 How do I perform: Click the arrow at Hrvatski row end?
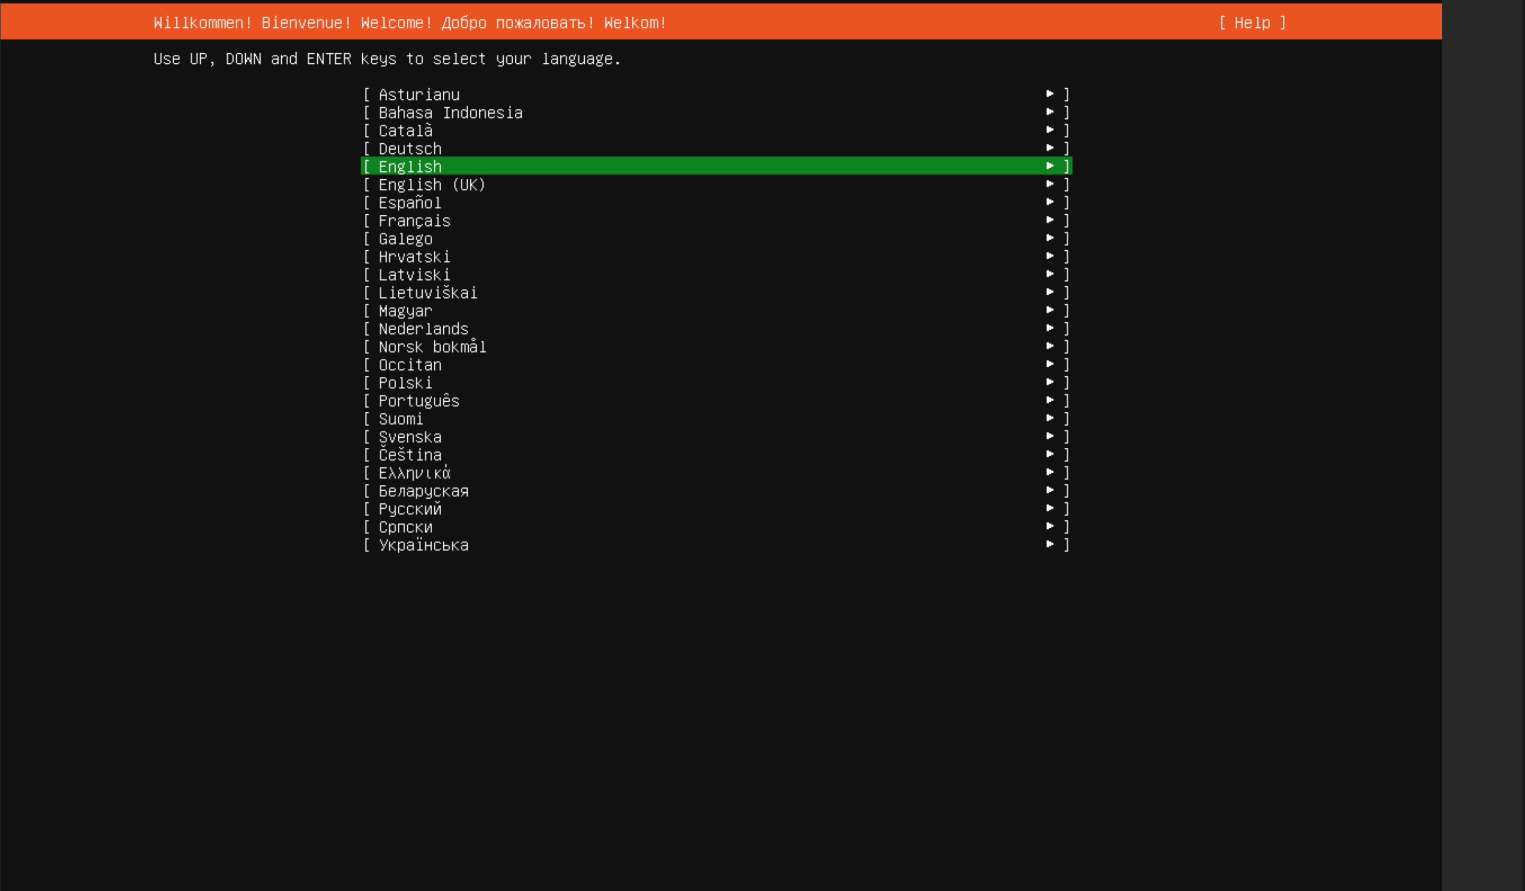click(x=1050, y=256)
